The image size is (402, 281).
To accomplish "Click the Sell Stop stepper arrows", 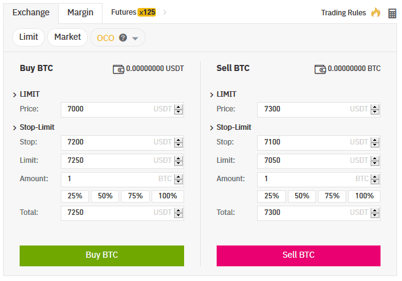I will point(375,143).
